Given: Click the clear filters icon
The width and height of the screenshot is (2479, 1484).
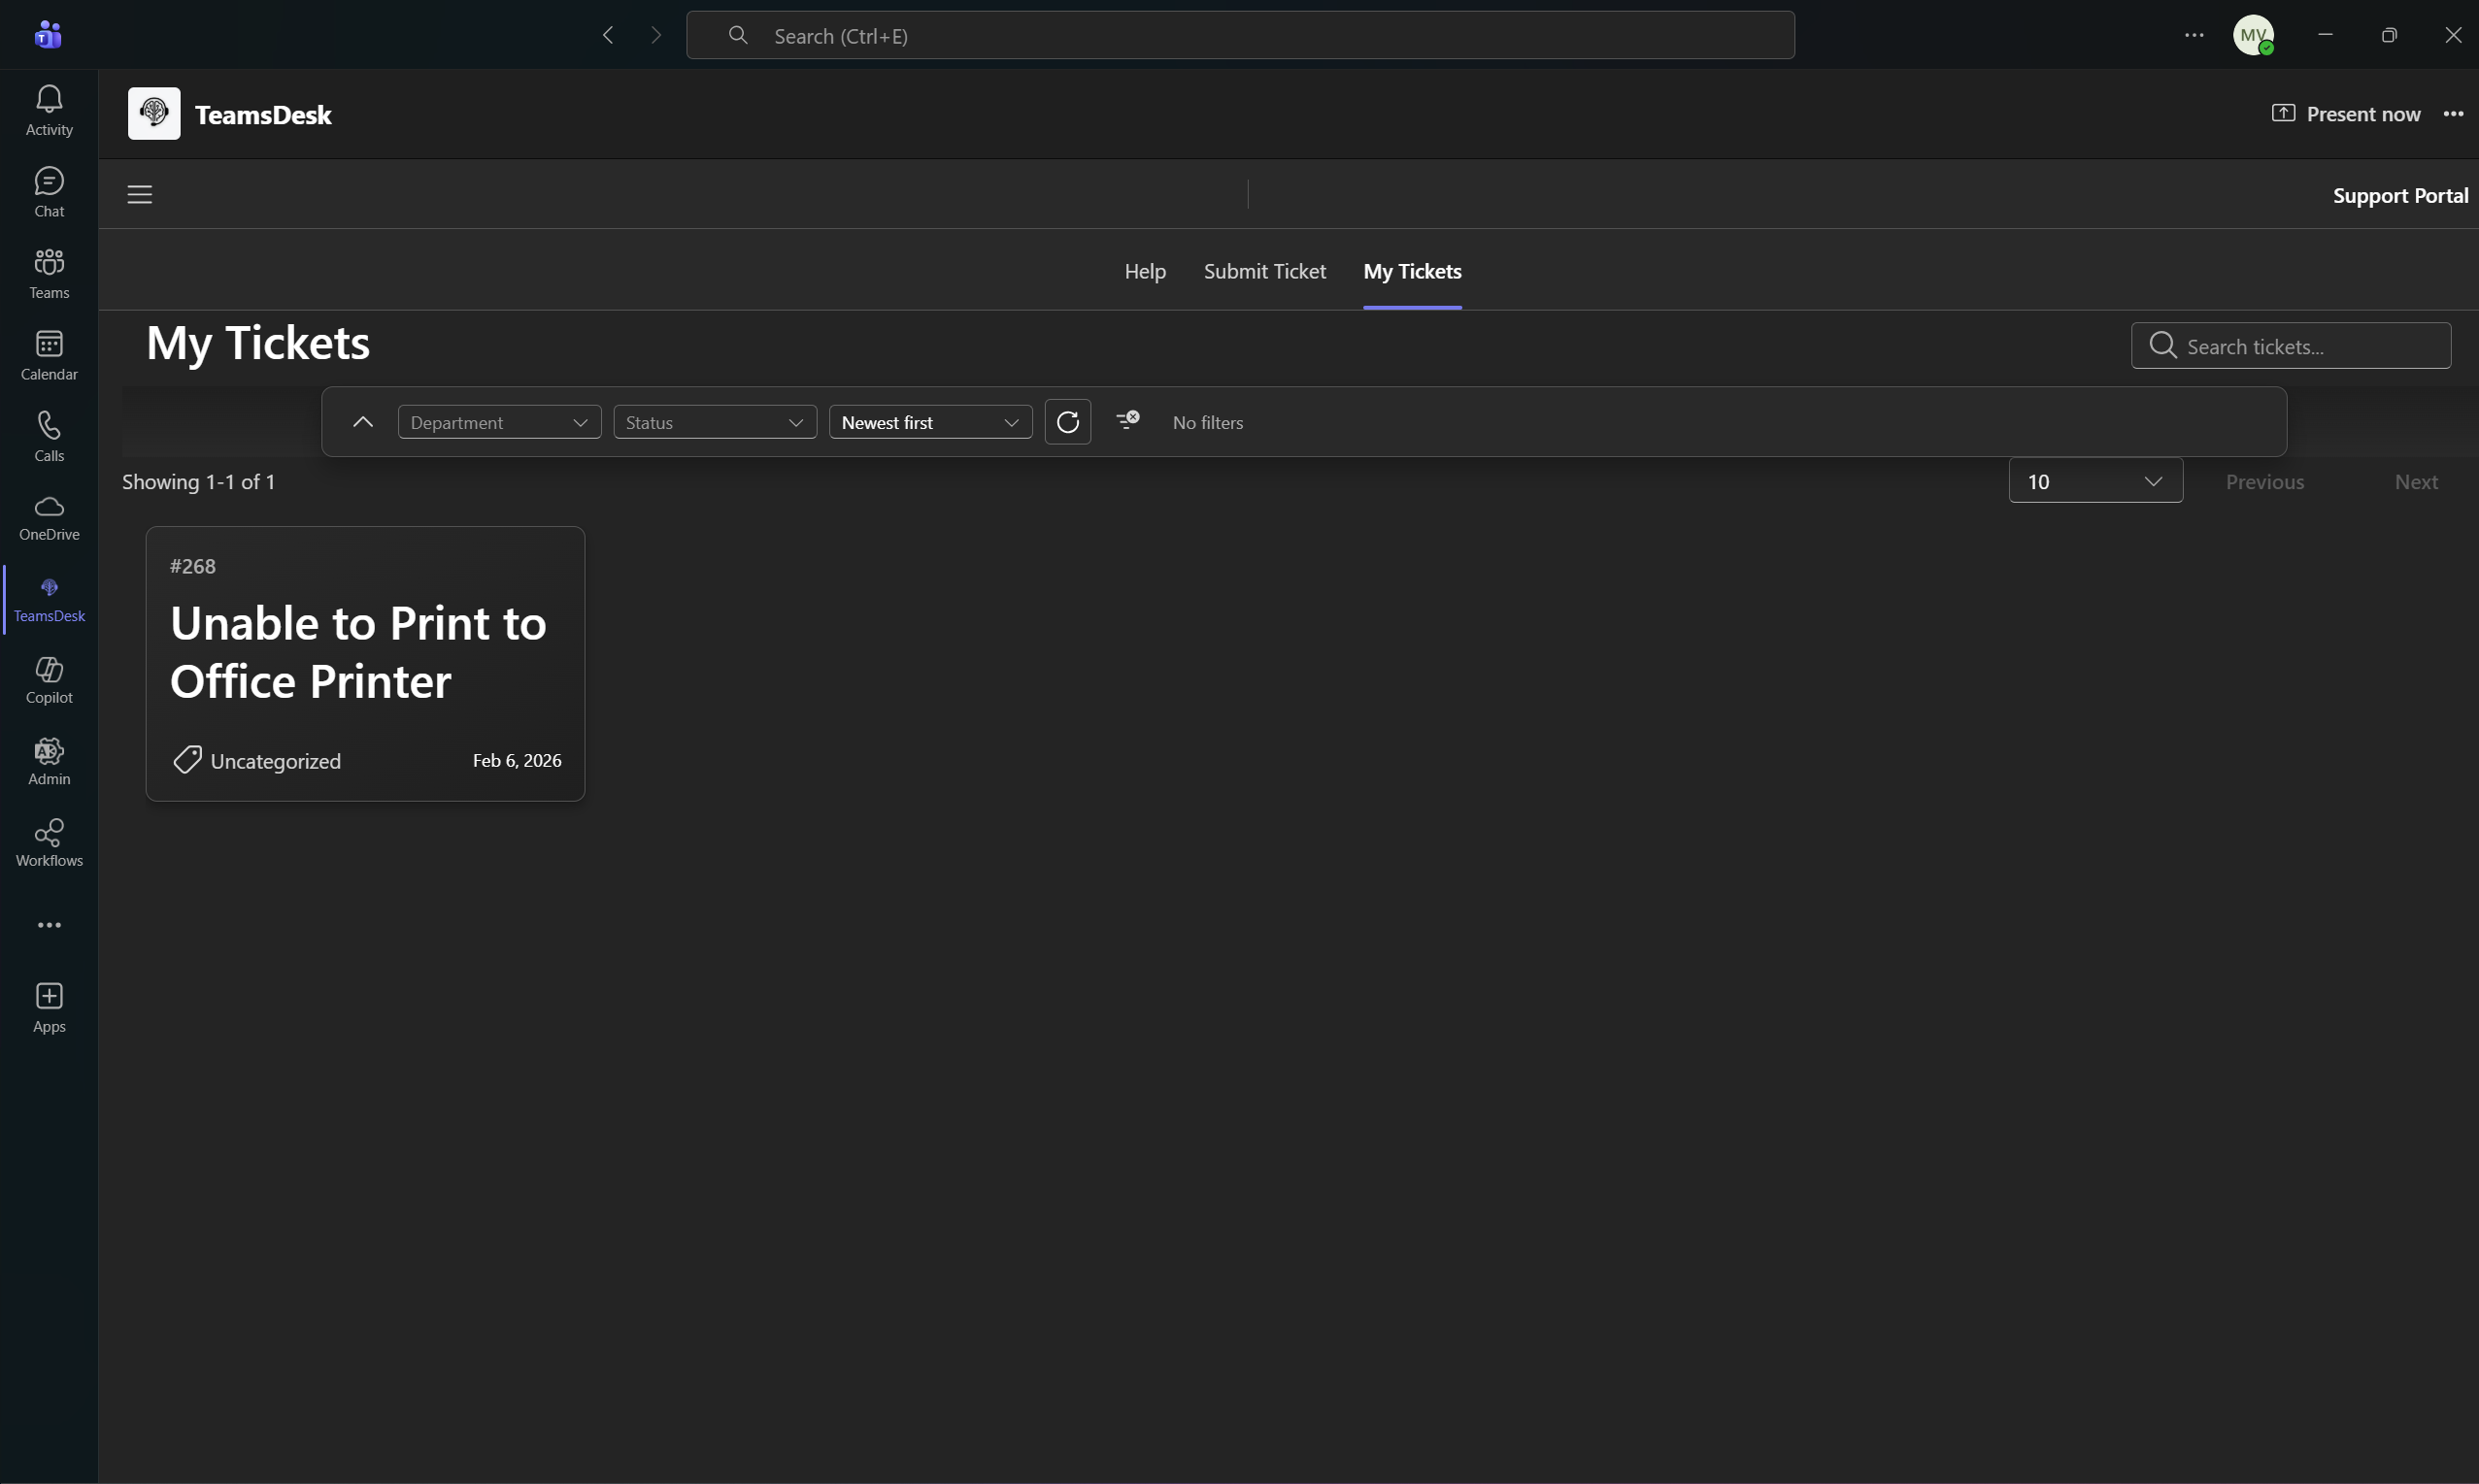Looking at the screenshot, I should point(1127,421).
